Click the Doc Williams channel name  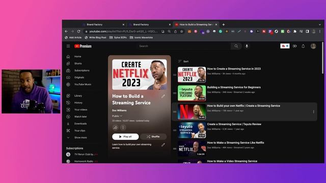point(119,110)
